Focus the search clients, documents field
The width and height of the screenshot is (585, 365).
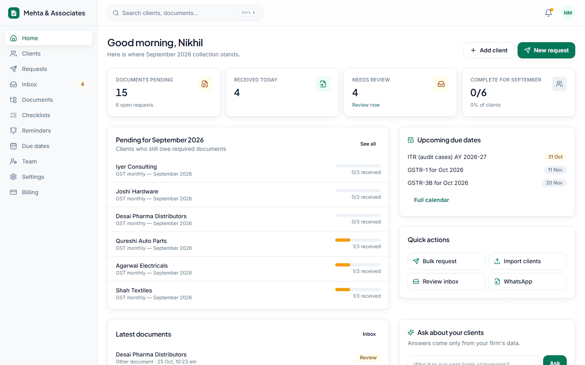[185, 13]
